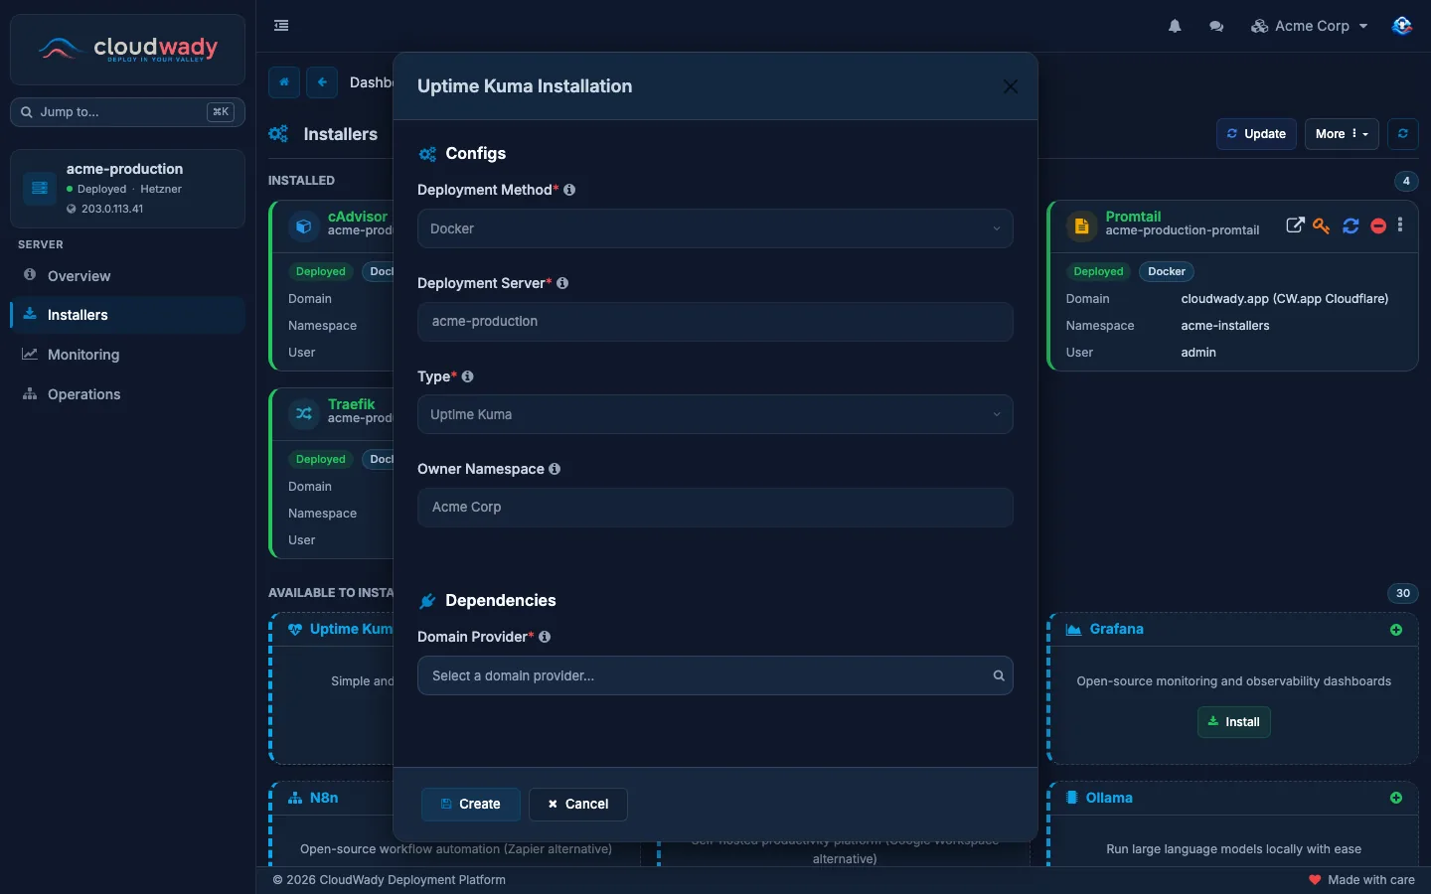This screenshot has height=894, width=1431.
Task: Expand the Acme Corp organization dropdown
Action: pos(1310,26)
